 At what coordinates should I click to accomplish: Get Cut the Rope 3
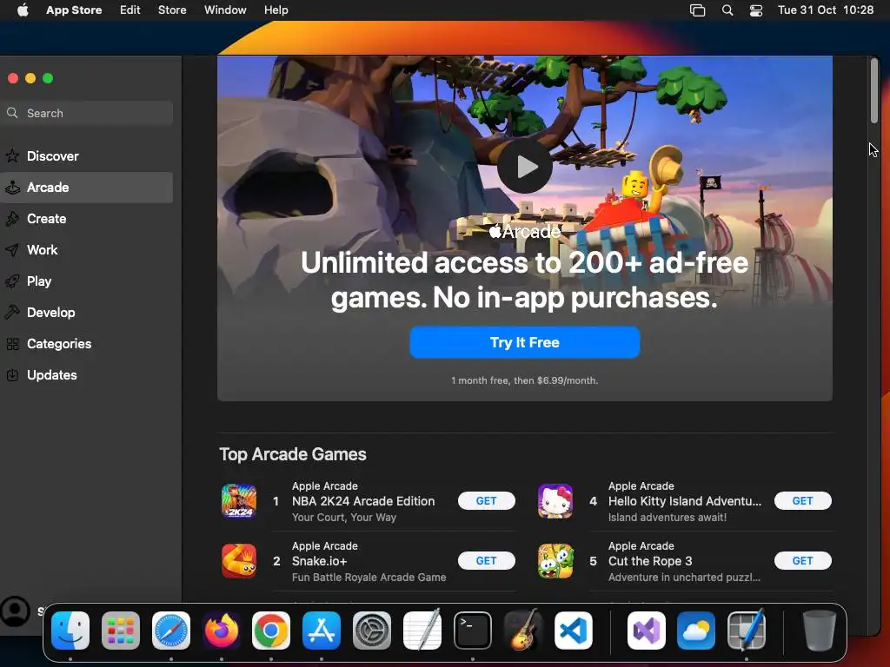[x=802, y=561]
